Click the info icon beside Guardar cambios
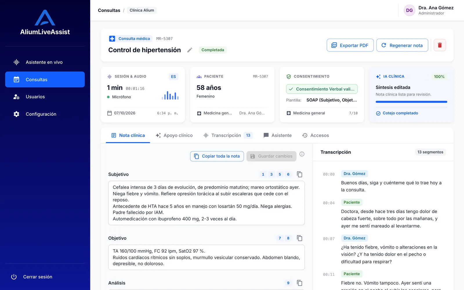The width and height of the screenshot is (464, 290). coord(302,154)
